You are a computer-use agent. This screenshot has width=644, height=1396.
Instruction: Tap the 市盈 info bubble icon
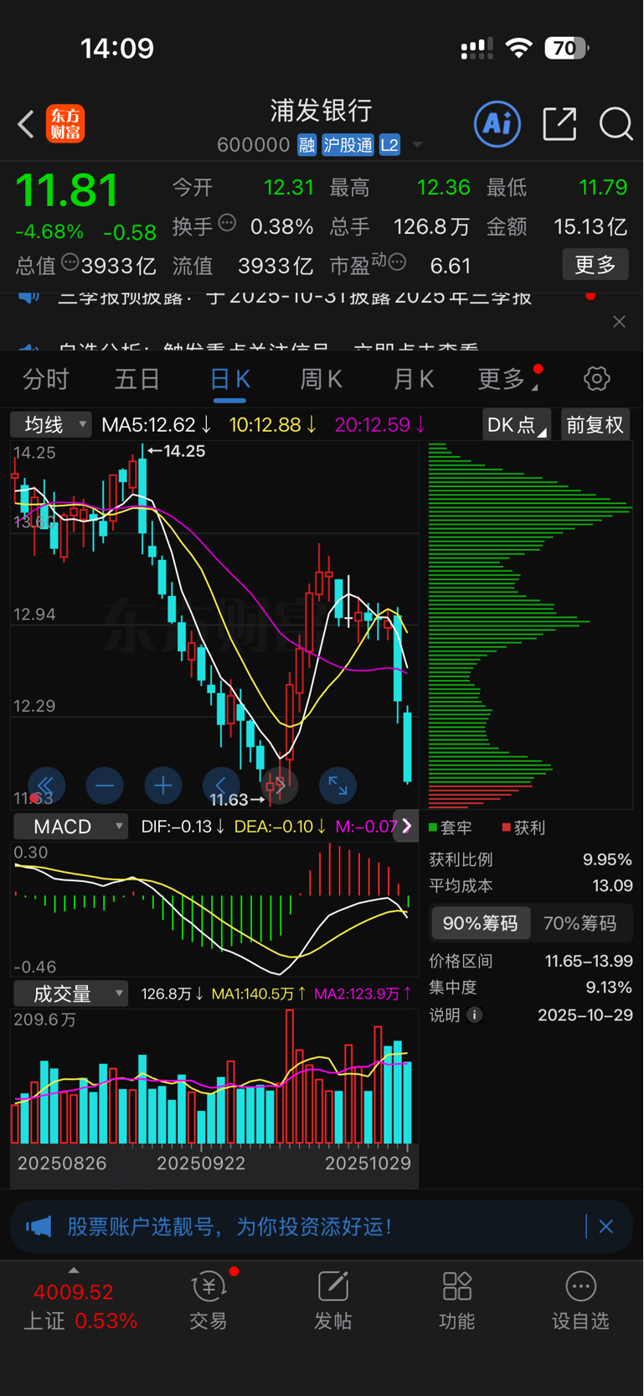[398, 262]
